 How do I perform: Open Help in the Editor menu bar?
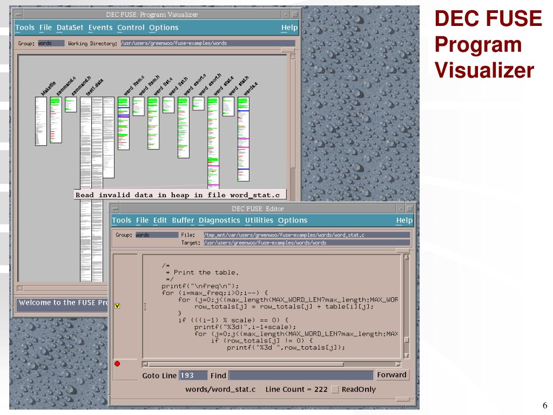pyautogui.click(x=404, y=220)
